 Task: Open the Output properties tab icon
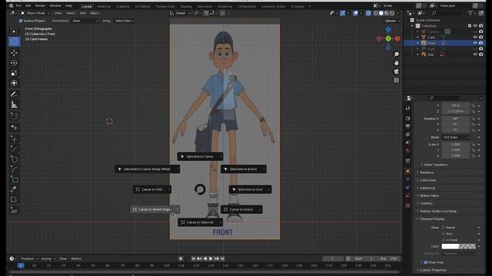tap(408, 127)
